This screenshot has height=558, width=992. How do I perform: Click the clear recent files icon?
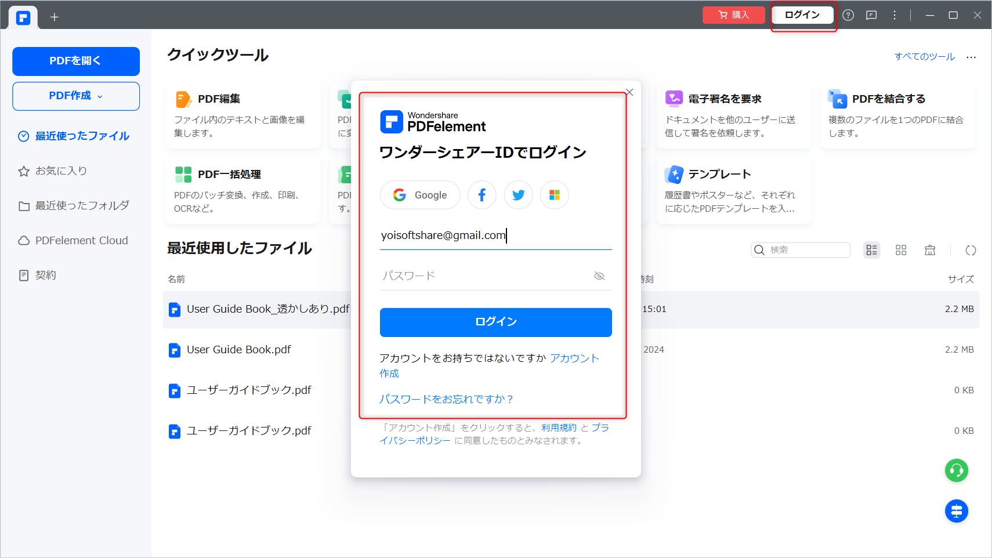[930, 250]
